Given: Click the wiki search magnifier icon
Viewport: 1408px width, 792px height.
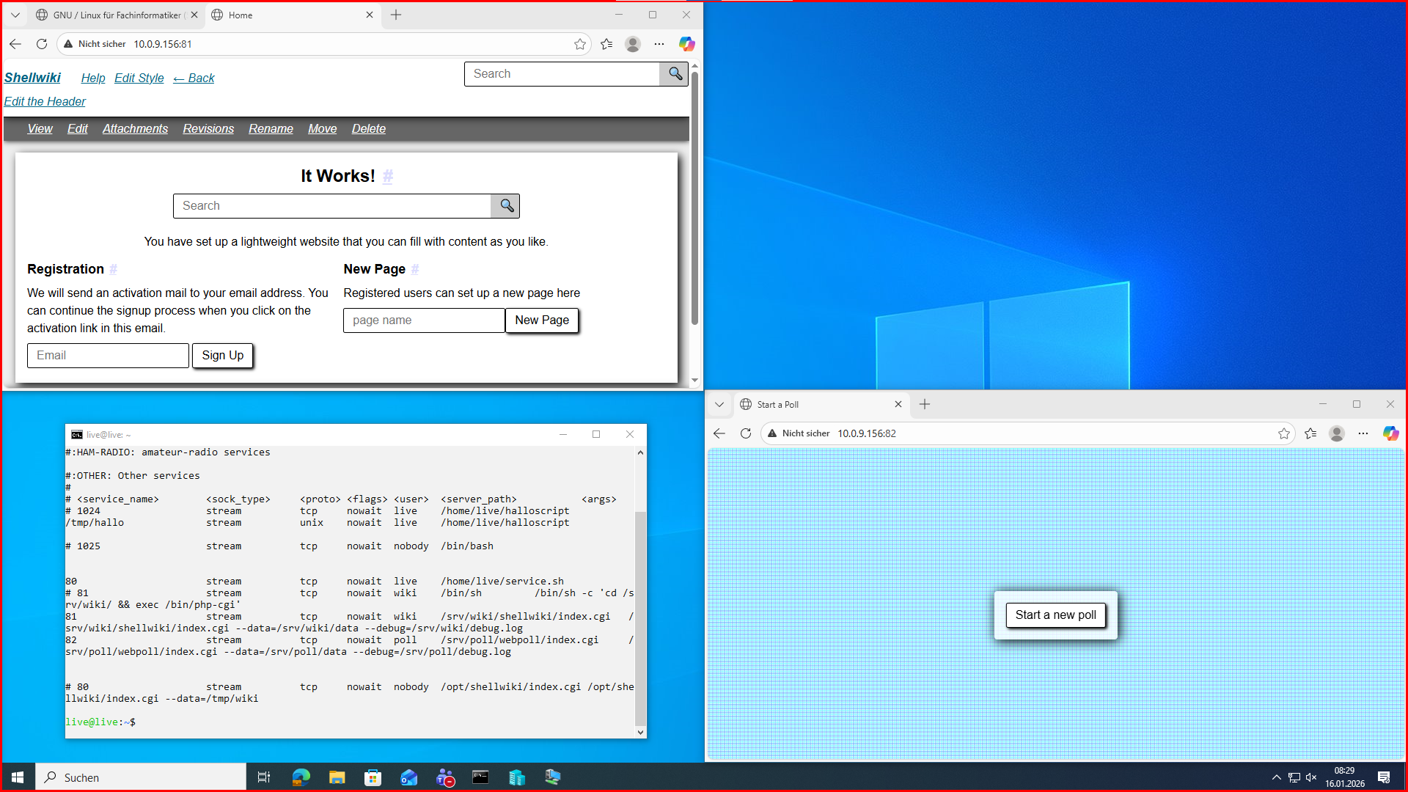Looking at the screenshot, I should 673,73.
